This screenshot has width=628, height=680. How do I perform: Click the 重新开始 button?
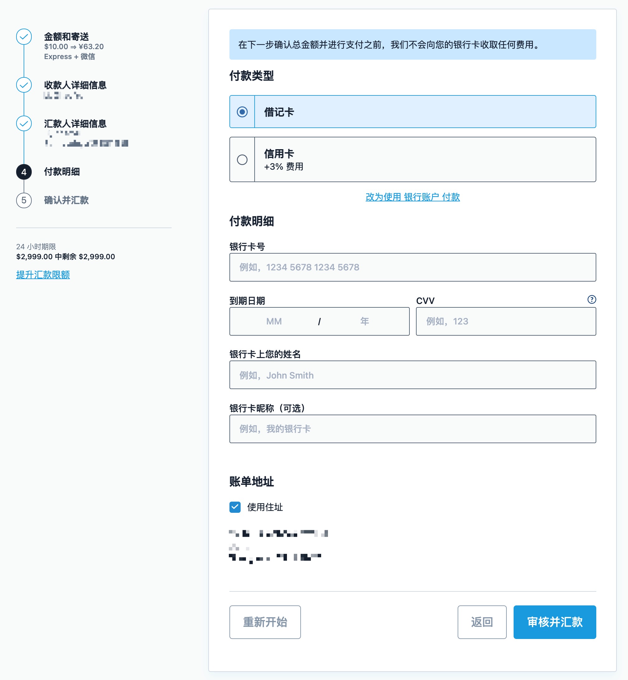coord(265,622)
